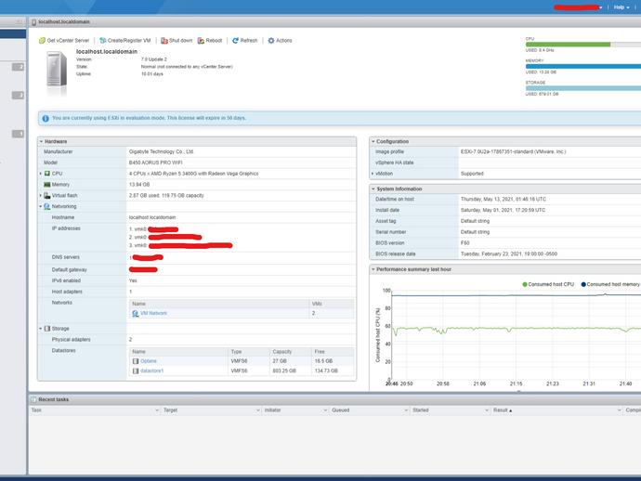Open the Initiator column dropdown
The width and height of the screenshot is (641, 481).
pos(325,410)
